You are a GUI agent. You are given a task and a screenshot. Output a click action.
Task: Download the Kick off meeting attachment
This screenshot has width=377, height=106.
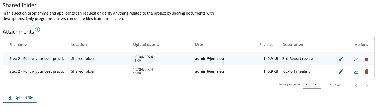tap(356, 72)
